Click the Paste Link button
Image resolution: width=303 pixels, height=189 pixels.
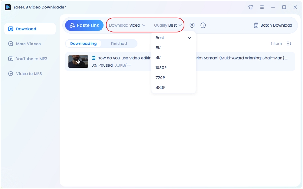pyautogui.click(x=84, y=25)
